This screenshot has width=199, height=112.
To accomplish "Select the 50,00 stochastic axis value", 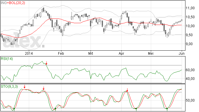I will [x=190, y=100].
